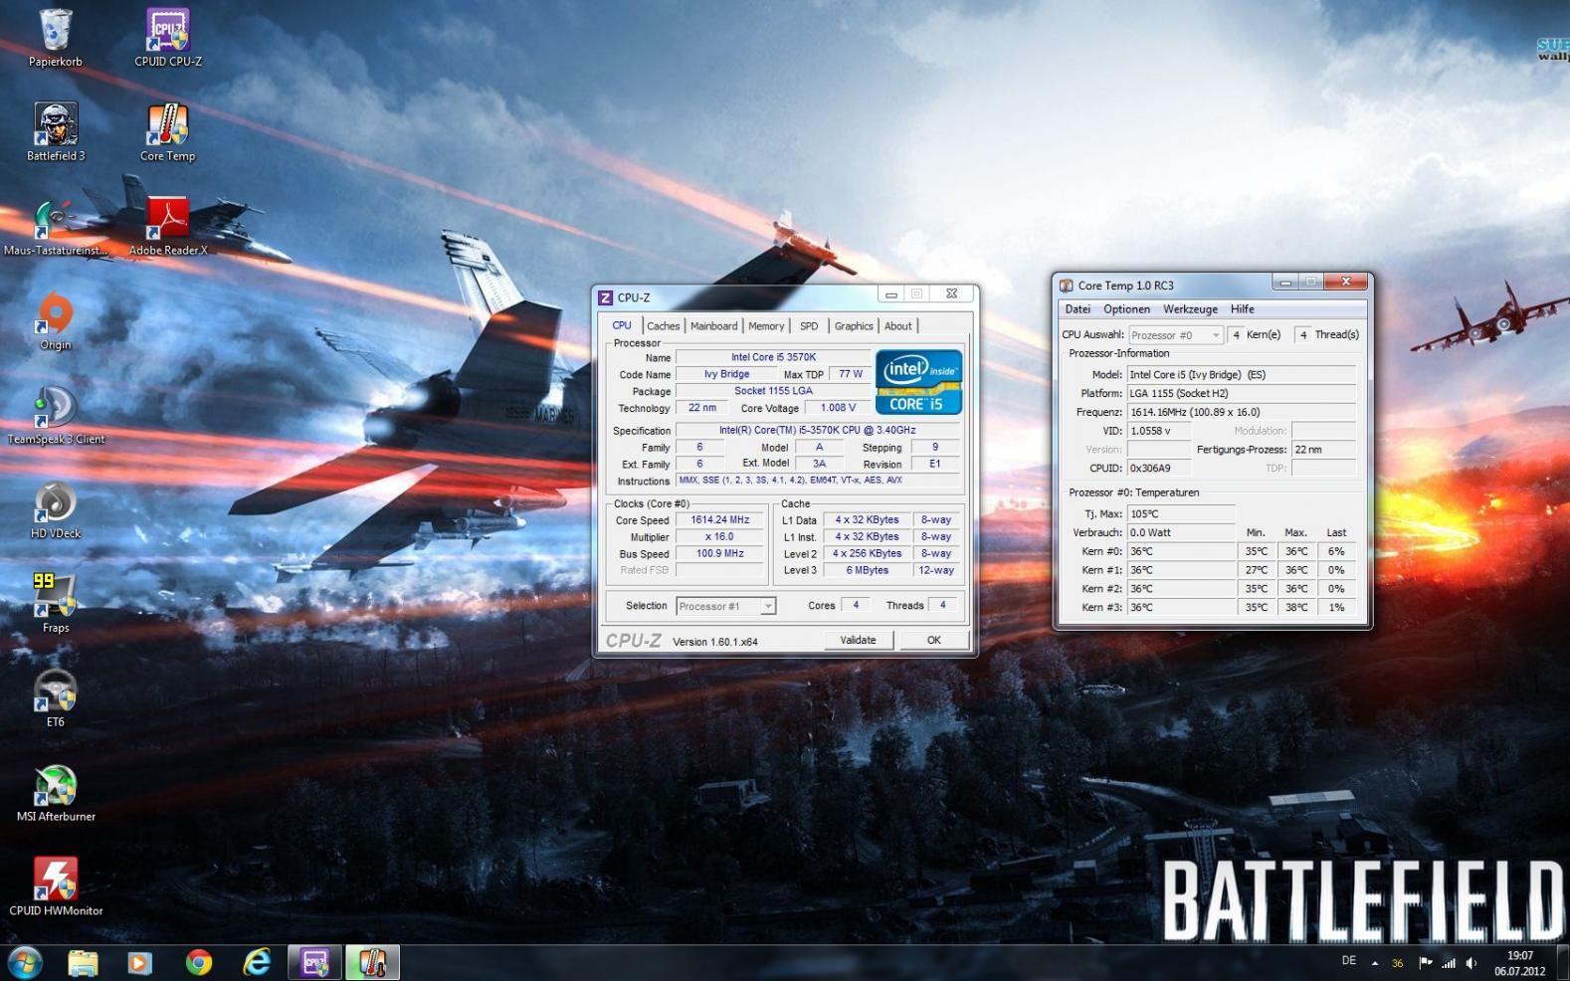The image size is (1570, 981).
Task: Select the CPU tab in CPU-Z
Action: (x=622, y=325)
